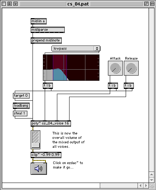The height and width of the screenshot is (190, 156).
Task: Click the gain slider above clip~
Action: coord(35,140)
